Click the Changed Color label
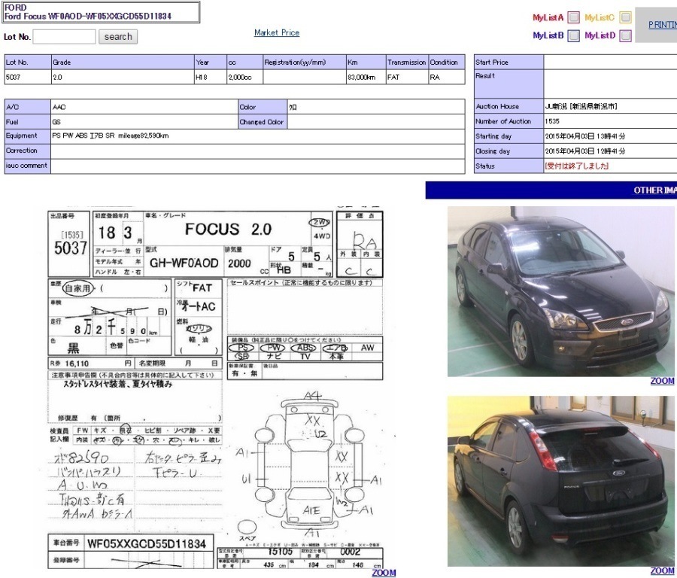 pyautogui.click(x=261, y=122)
